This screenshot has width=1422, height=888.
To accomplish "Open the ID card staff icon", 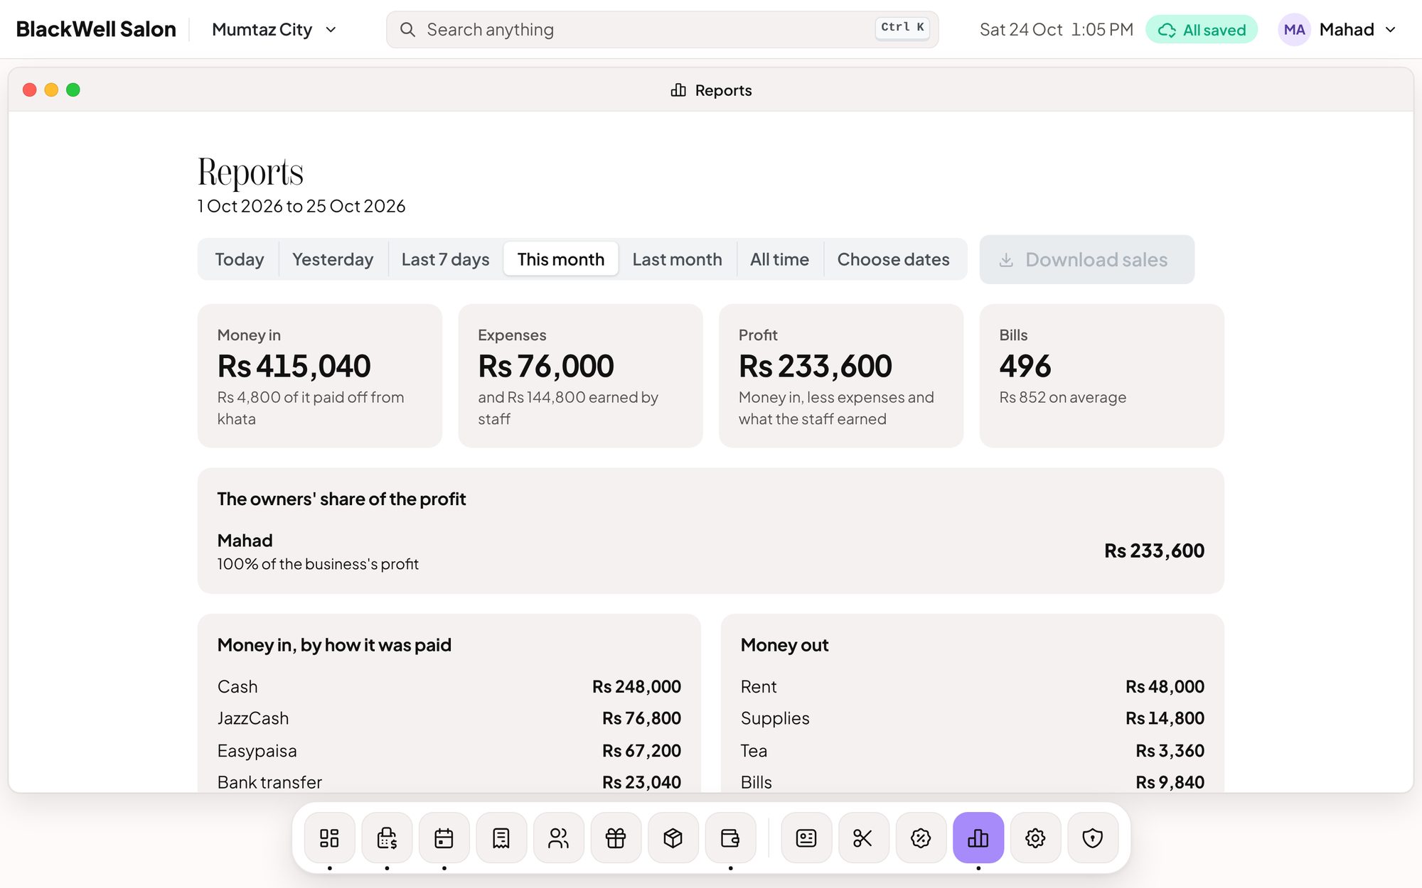I will 806,838.
